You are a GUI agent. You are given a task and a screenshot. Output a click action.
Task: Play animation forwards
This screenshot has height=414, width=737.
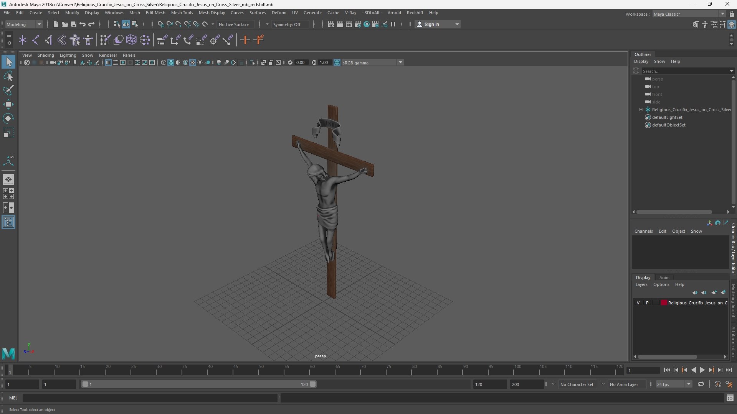point(702,370)
